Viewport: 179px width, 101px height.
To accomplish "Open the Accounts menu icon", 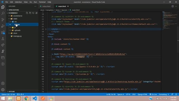I will pos(3,83).
